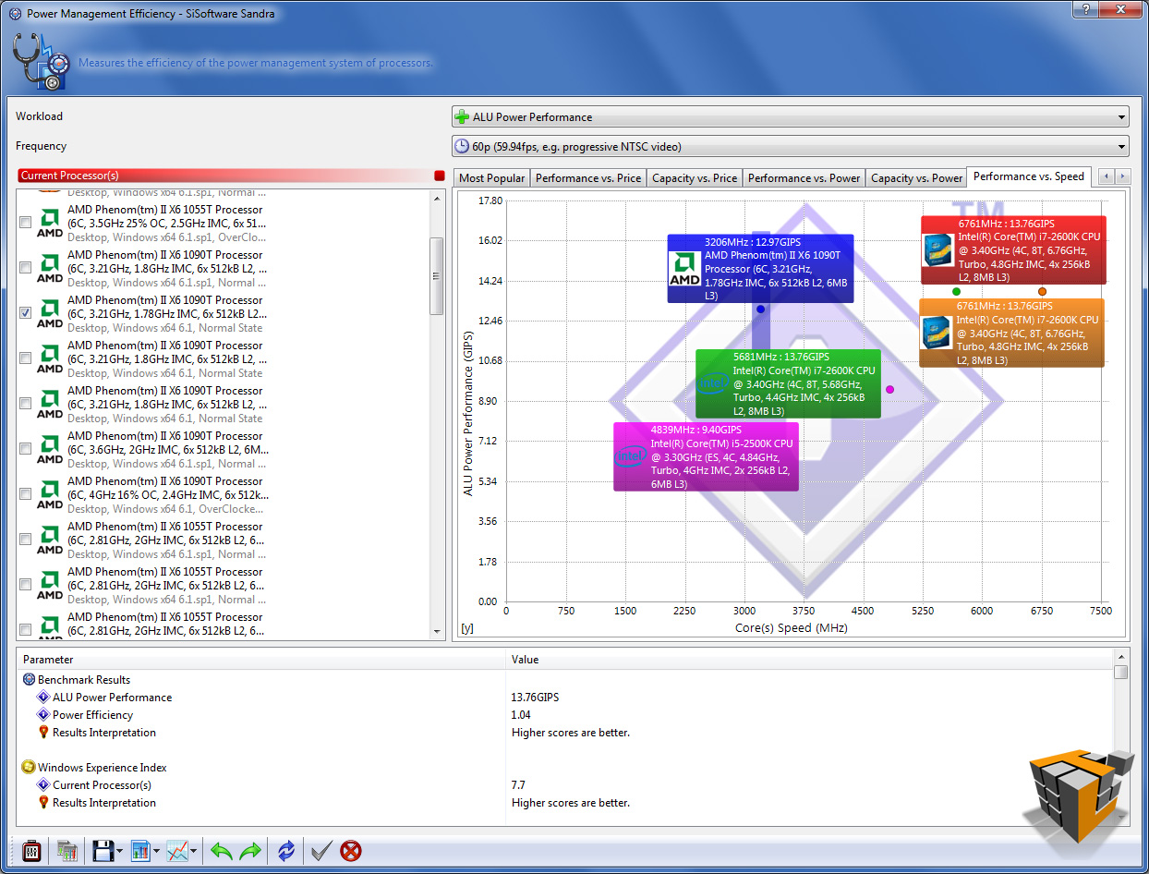Click the blue AMD data point on chart
The height and width of the screenshot is (874, 1149).
[760, 309]
